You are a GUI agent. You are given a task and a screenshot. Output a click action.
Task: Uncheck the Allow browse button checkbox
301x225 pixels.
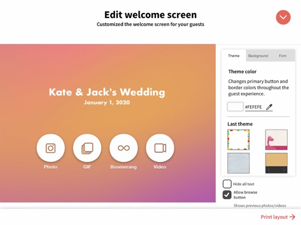[227, 195]
